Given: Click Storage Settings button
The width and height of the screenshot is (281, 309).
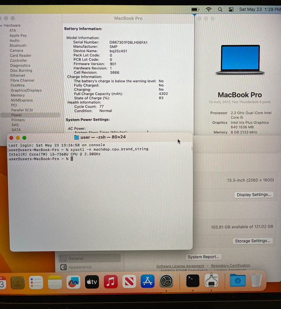Looking at the screenshot, I should point(253,241).
